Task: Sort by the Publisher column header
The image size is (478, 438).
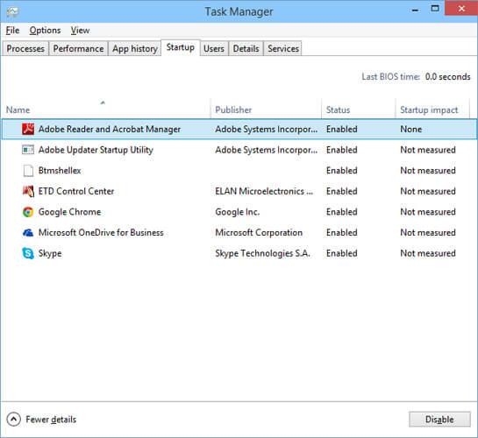Action: tap(266, 109)
